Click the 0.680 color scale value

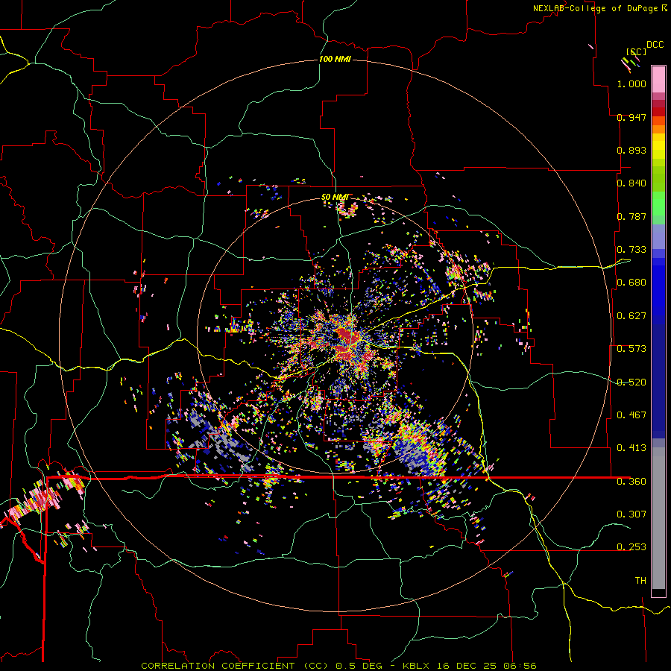(631, 283)
